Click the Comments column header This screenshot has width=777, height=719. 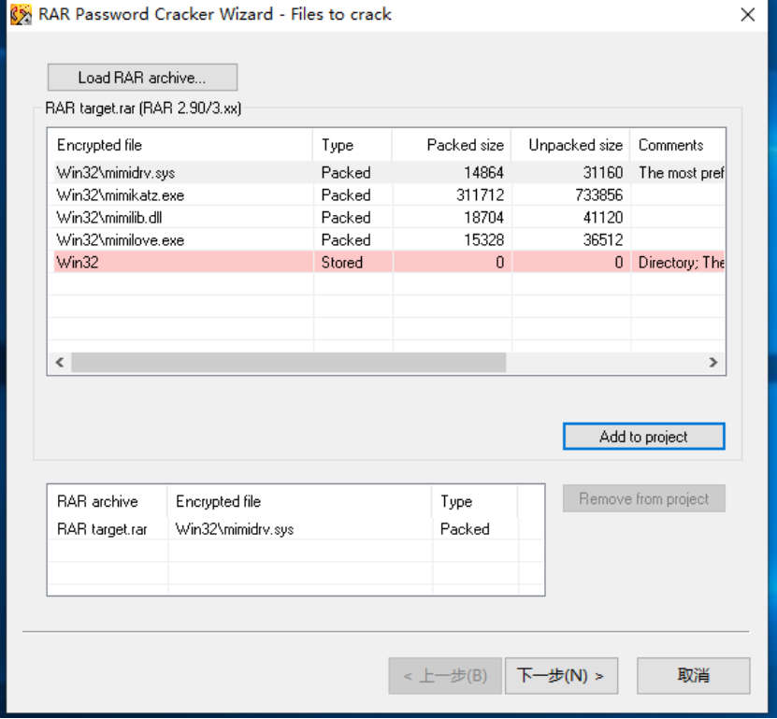point(678,145)
